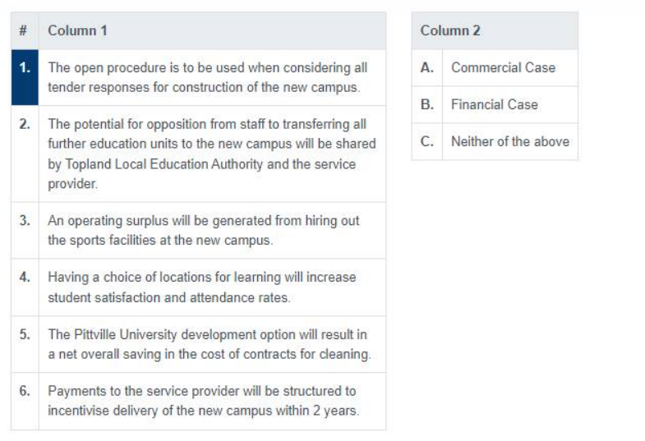The width and height of the screenshot is (645, 441).
Task: Select row number 6 cell
Action: coord(25,402)
